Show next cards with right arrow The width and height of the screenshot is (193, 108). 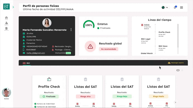175,102
